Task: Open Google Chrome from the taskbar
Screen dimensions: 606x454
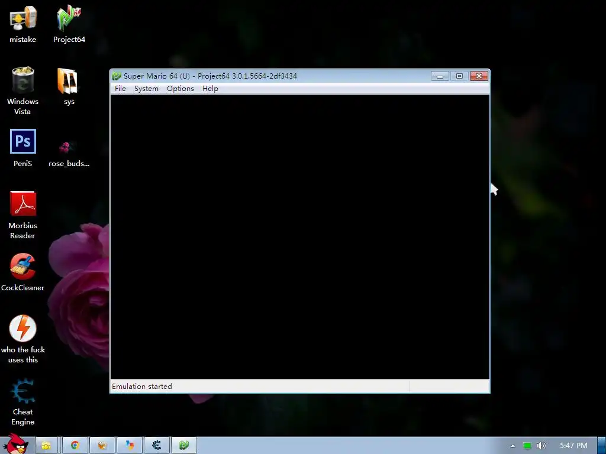Action: tap(75, 445)
